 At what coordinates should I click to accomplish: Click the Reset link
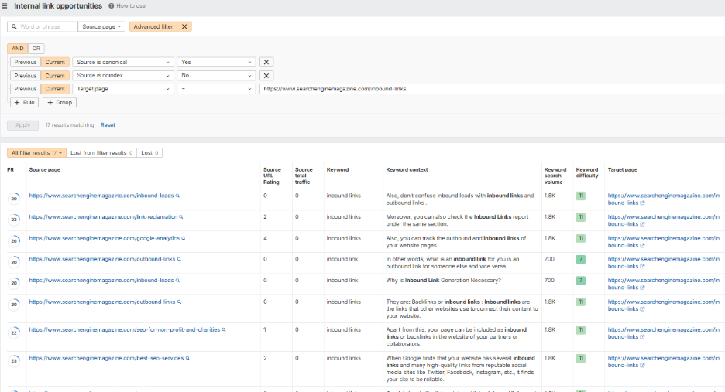(108, 124)
